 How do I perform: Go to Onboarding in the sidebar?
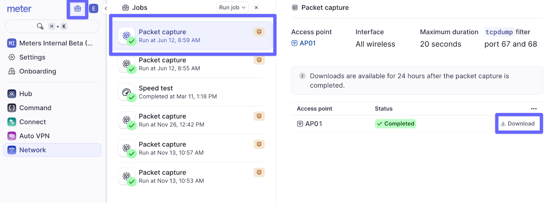[x=37, y=71]
